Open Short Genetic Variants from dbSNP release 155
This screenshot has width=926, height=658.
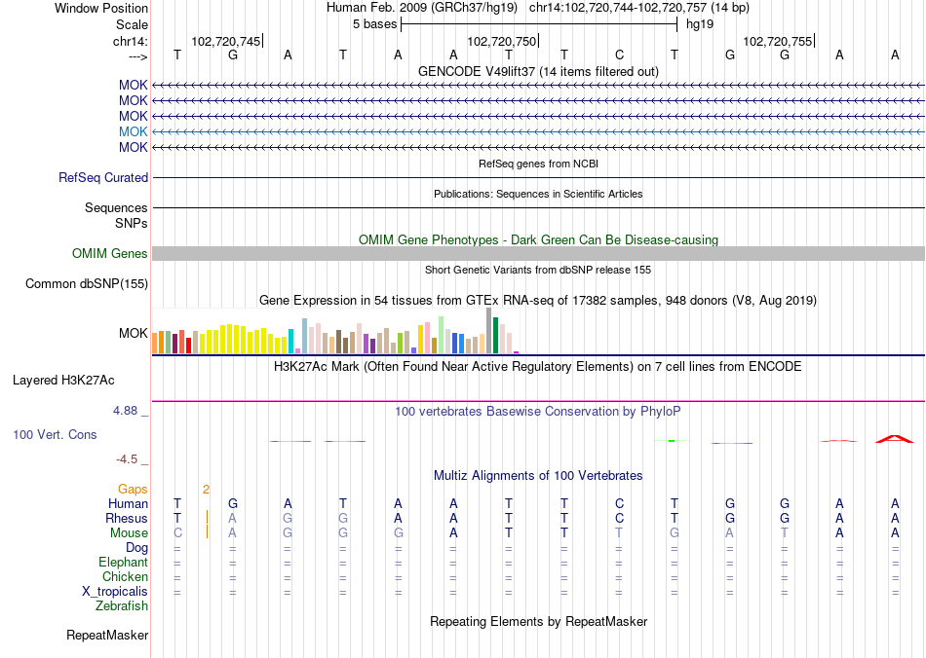pyautogui.click(x=538, y=270)
